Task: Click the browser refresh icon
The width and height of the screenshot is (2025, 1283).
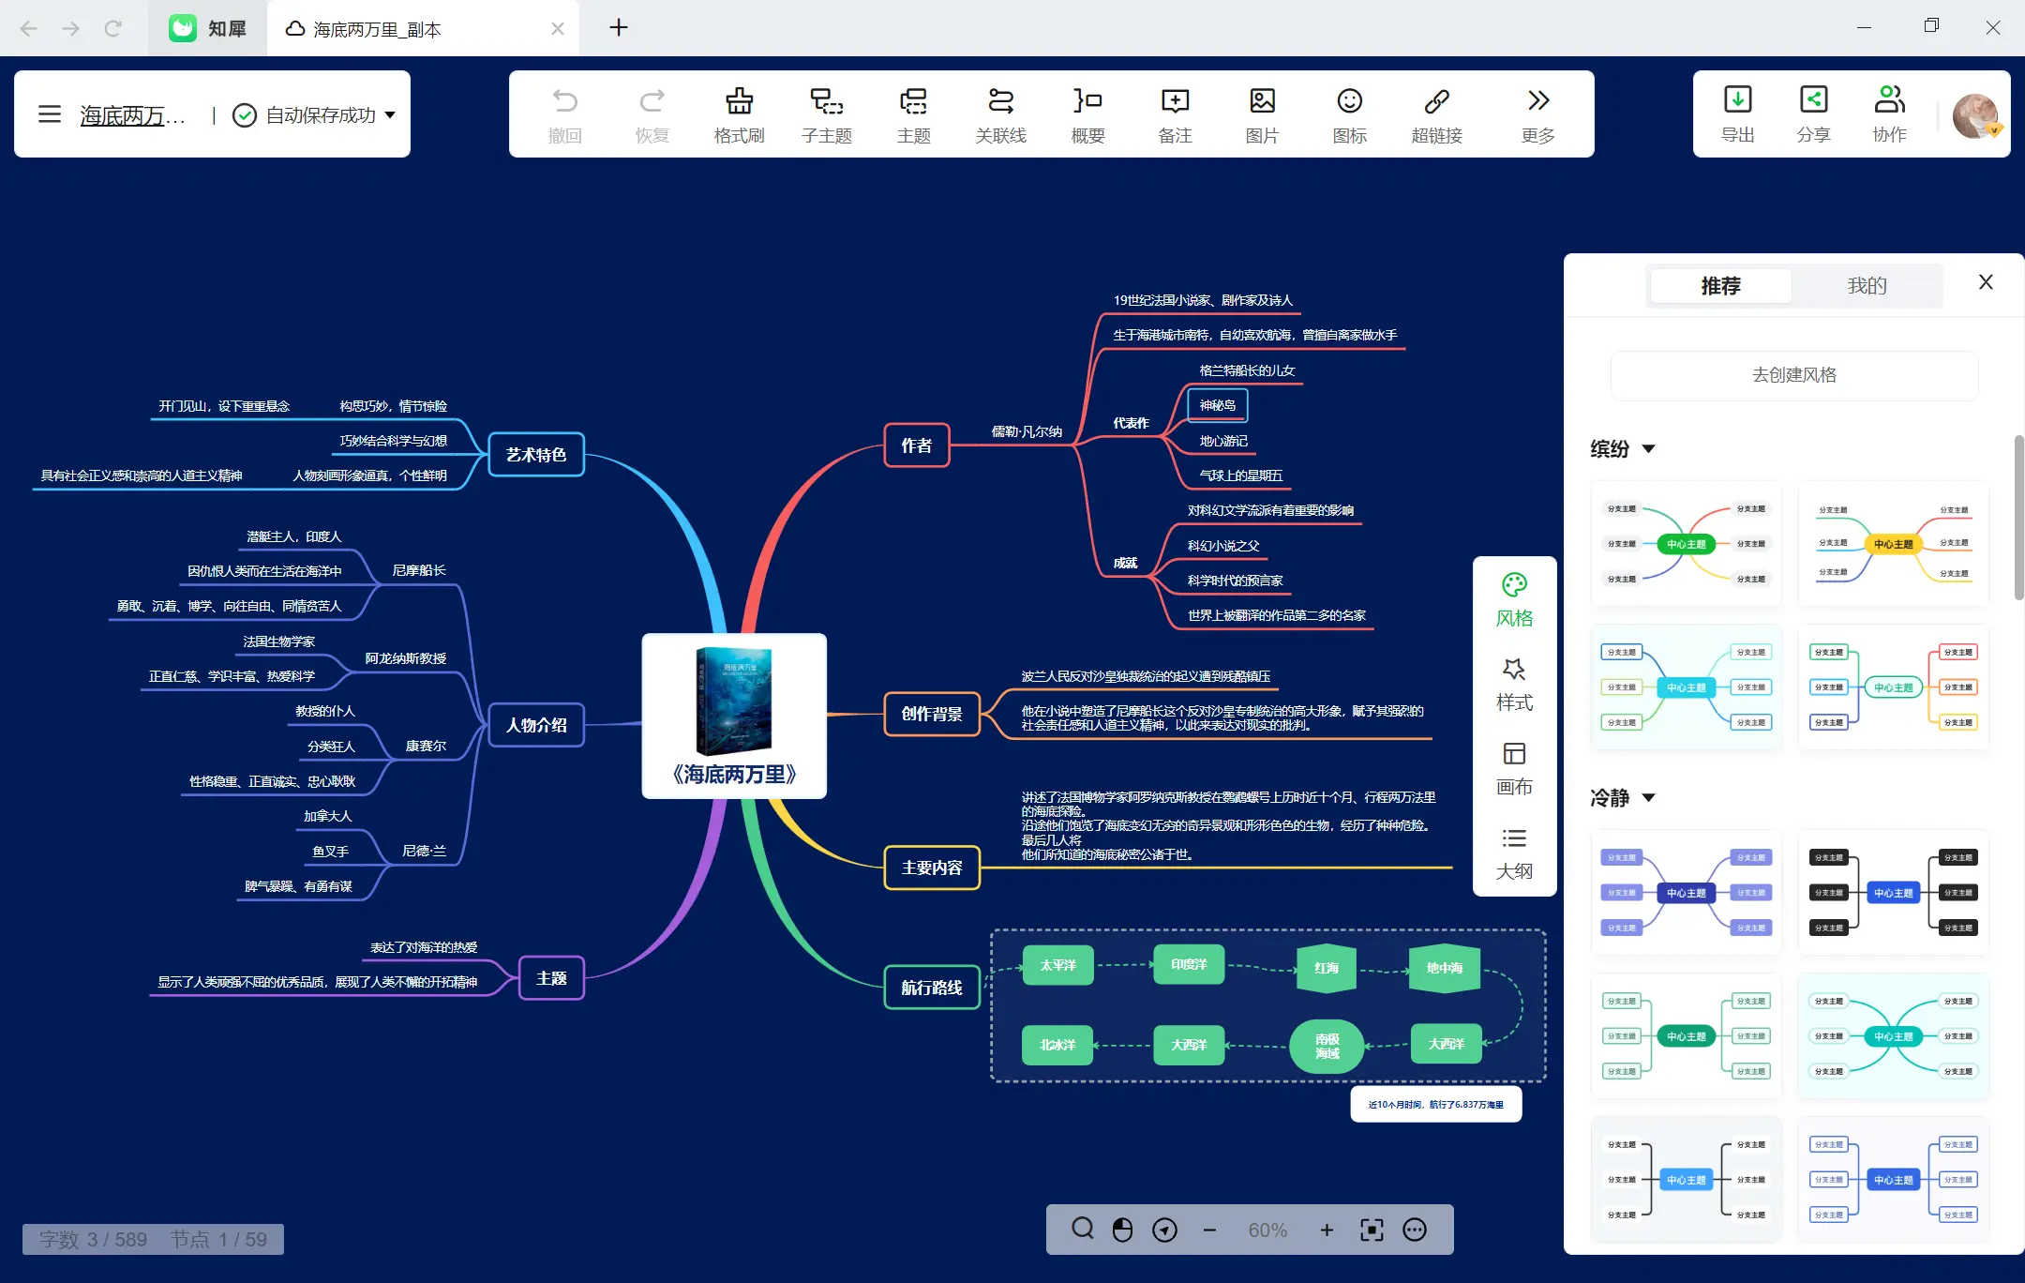Action: (113, 28)
